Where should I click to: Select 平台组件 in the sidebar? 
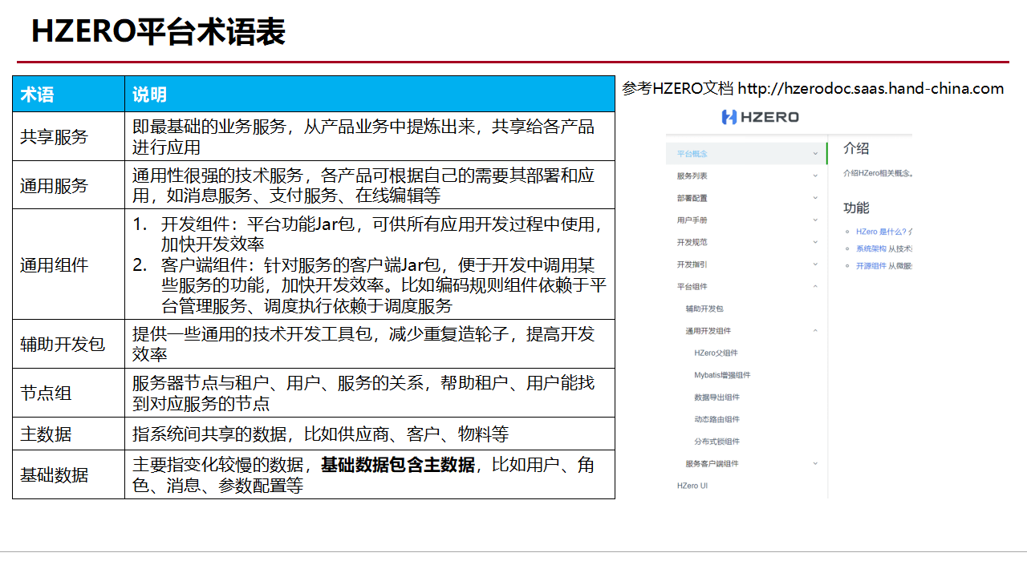(x=692, y=286)
